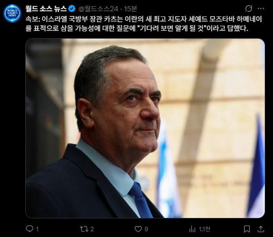Repost using the circular arrows icon
This screenshot has width=273, height=237.
click(84, 229)
